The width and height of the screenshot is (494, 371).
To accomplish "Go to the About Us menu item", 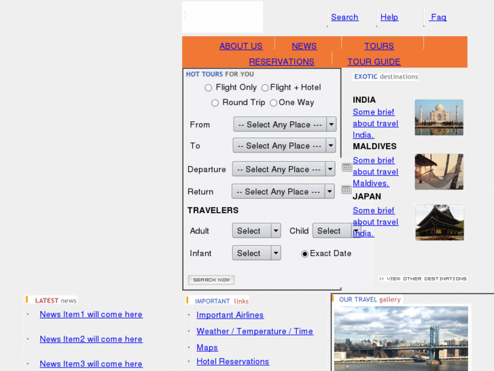I will (x=241, y=46).
